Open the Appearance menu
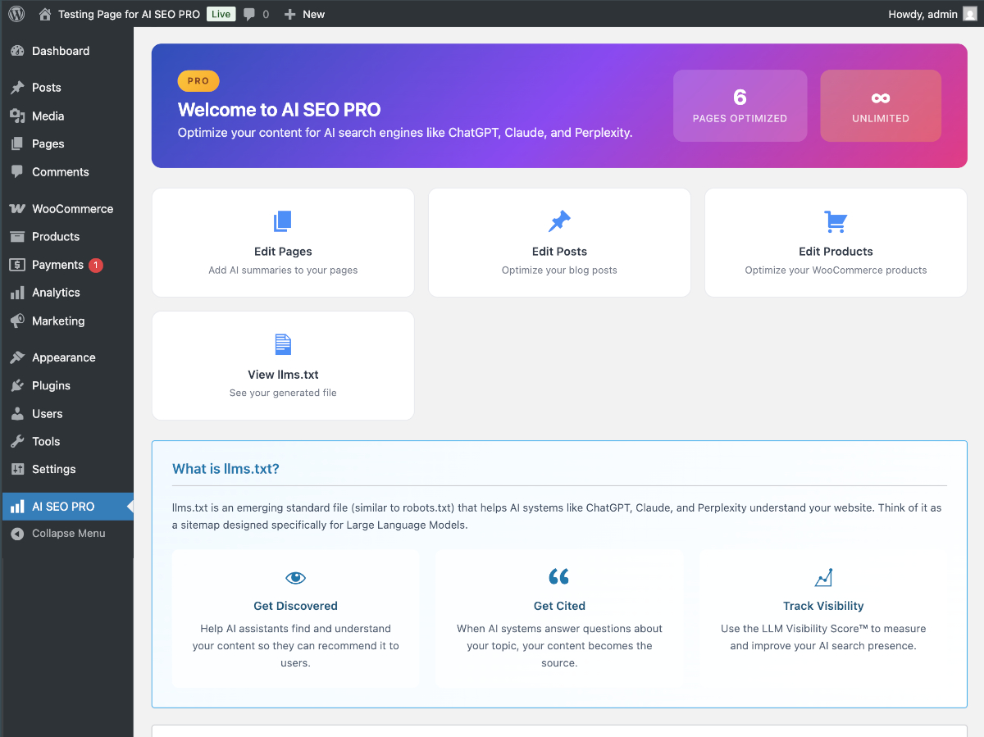Image resolution: width=984 pixels, height=737 pixels. tap(67, 357)
